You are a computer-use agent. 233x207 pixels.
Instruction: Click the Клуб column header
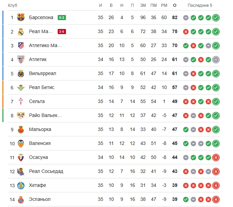coord(13,5)
